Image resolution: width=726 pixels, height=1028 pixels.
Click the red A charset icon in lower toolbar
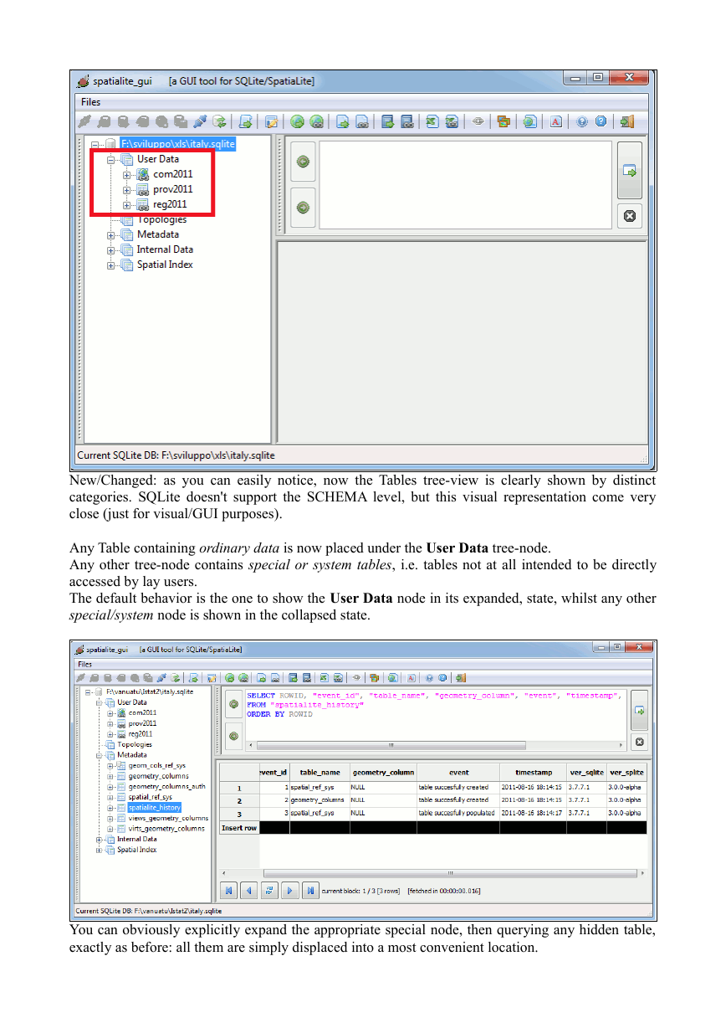click(x=412, y=677)
